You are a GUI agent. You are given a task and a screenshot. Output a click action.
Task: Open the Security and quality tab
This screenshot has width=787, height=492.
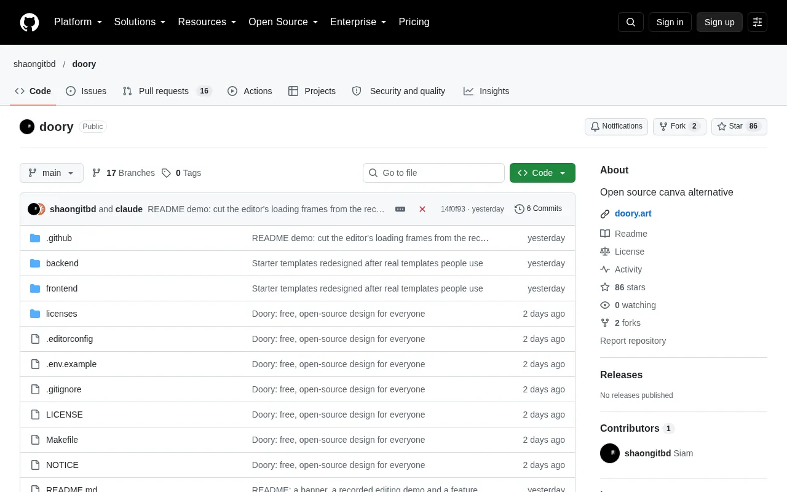(x=398, y=91)
